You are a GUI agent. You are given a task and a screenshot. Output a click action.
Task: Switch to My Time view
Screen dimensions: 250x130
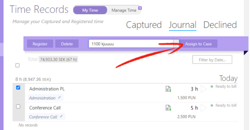[x=90, y=10]
